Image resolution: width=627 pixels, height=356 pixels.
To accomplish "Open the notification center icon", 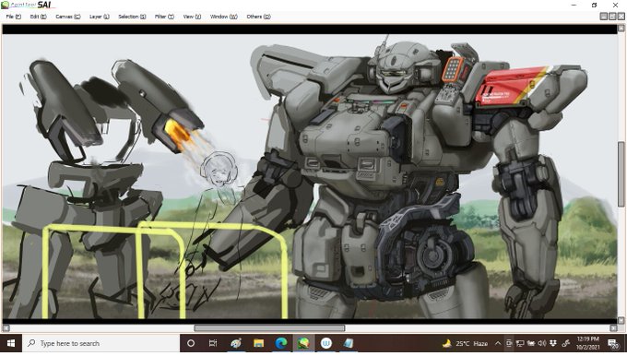I will (x=613, y=343).
